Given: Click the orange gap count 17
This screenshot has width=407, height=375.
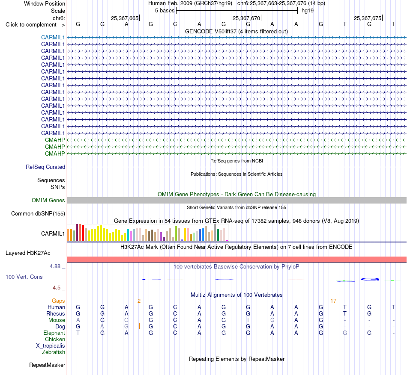Looking at the screenshot, I should (x=333, y=301).
